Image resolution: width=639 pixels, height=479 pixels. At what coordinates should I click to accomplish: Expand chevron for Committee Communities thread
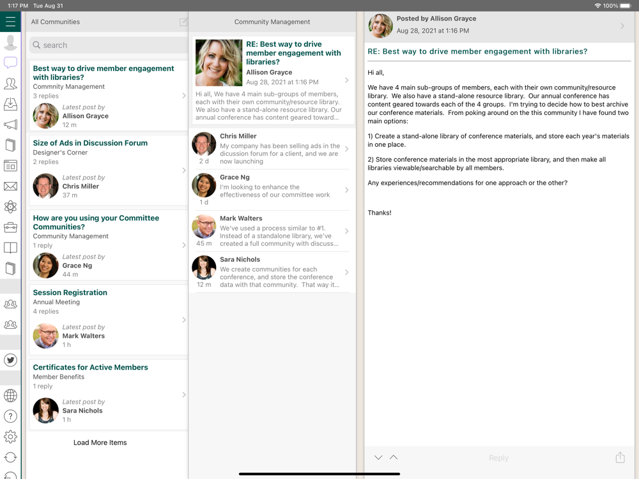coord(184,245)
